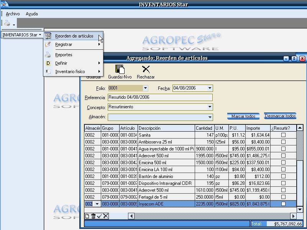Click the Marcar todos button
Viewport: 307px width, 230px height.
tap(243, 116)
